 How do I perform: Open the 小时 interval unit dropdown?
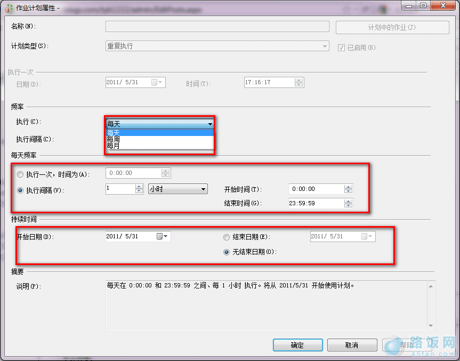pos(204,189)
